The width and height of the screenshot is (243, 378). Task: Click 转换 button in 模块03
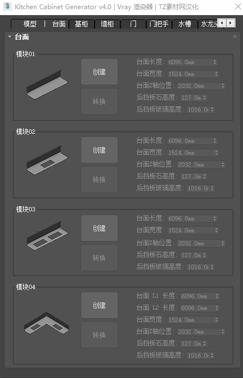point(99,258)
